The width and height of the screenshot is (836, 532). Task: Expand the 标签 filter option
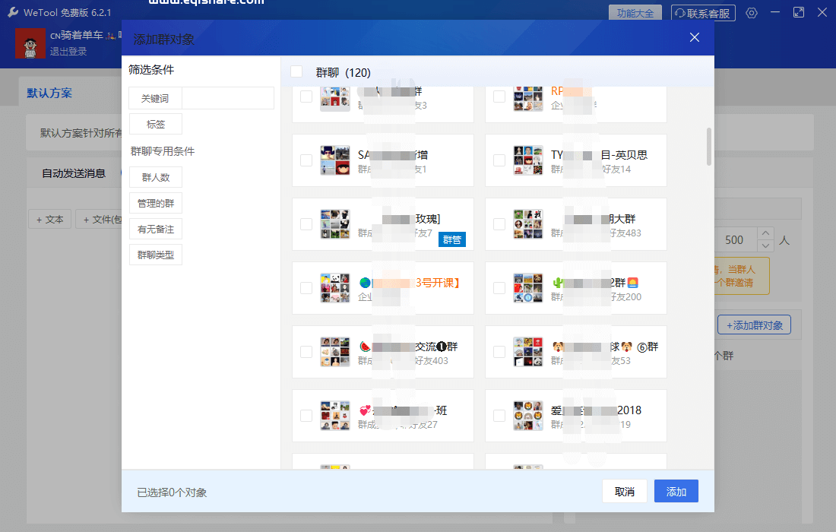click(x=156, y=124)
